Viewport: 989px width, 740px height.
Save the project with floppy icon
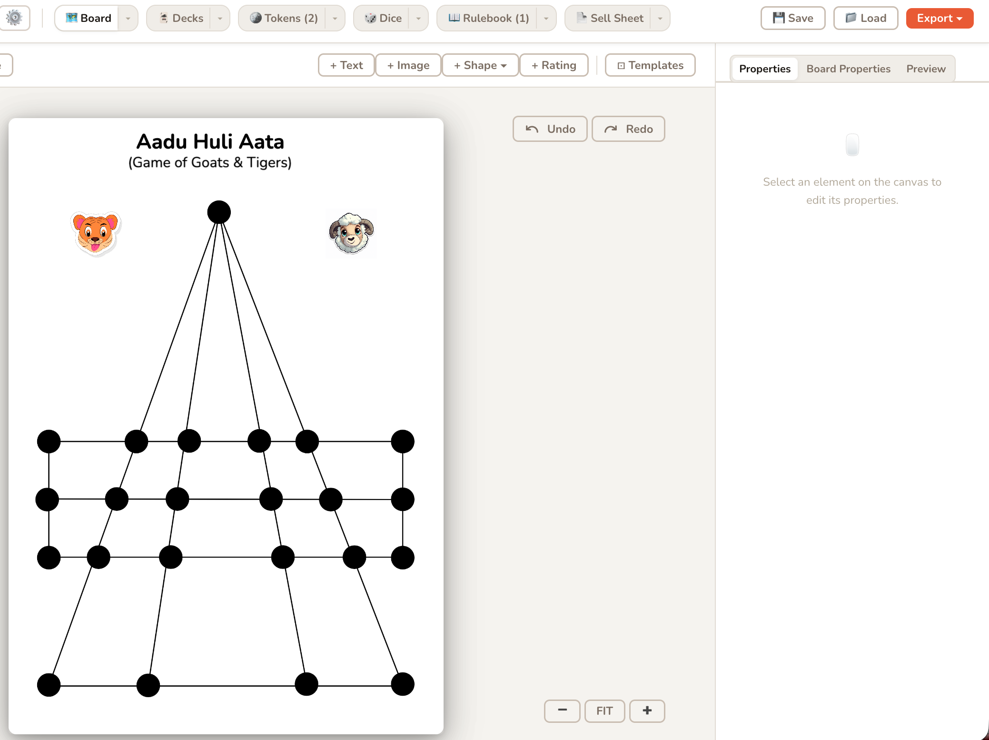[x=793, y=18]
